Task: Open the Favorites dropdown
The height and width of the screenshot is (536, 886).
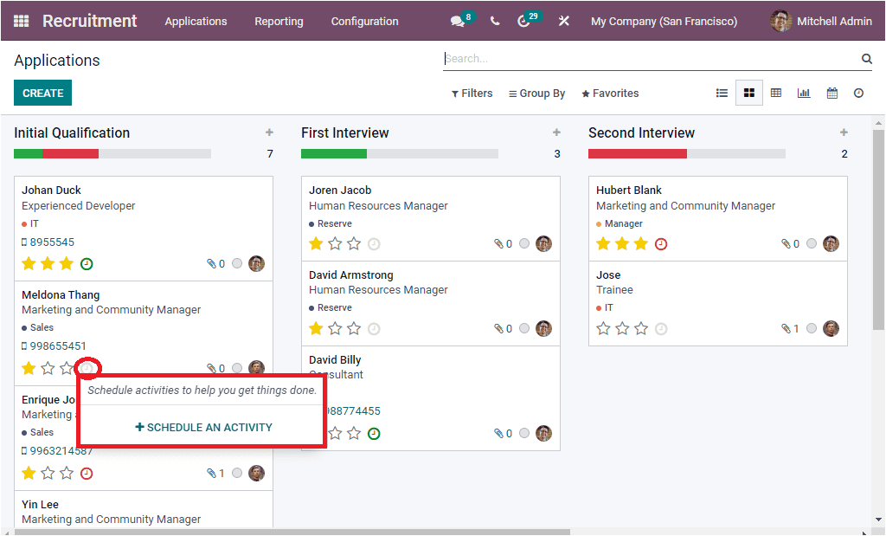Action: tap(610, 93)
